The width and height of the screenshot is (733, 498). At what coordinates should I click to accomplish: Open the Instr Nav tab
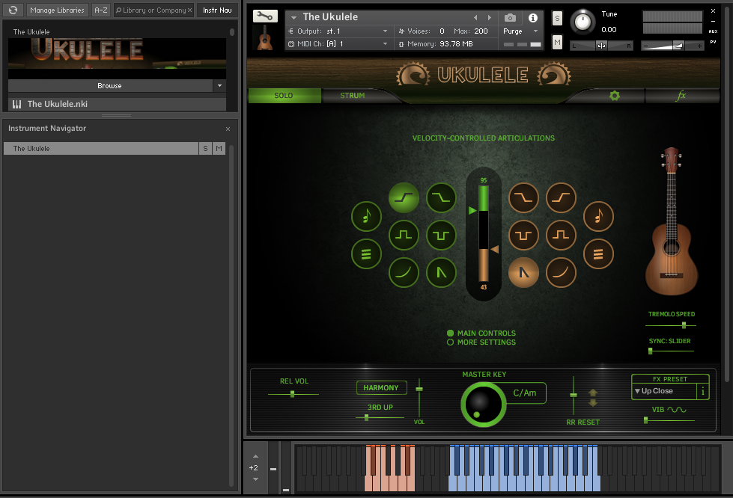(x=217, y=10)
